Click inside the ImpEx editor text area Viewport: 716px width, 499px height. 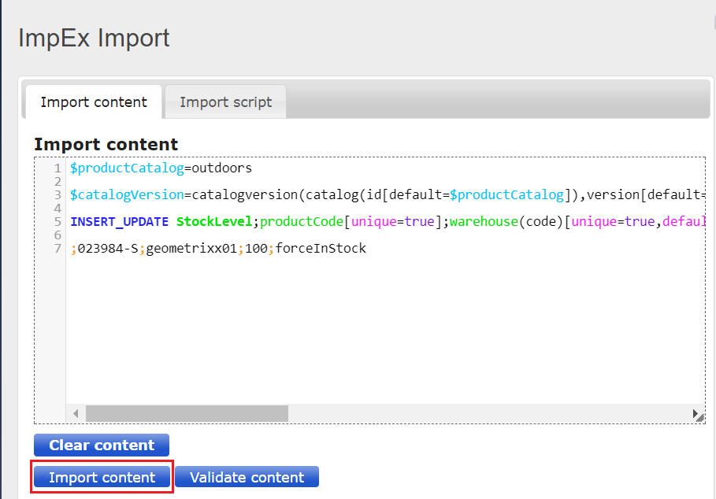pyautogui.click(x=354, y=315)
